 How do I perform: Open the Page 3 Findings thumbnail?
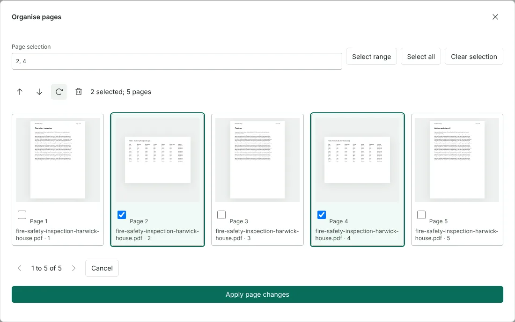(257, 160)
